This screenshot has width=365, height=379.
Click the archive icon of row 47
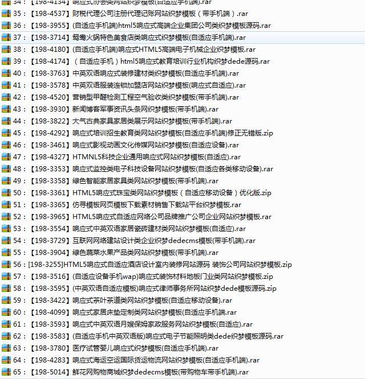[x=6, y=157]
